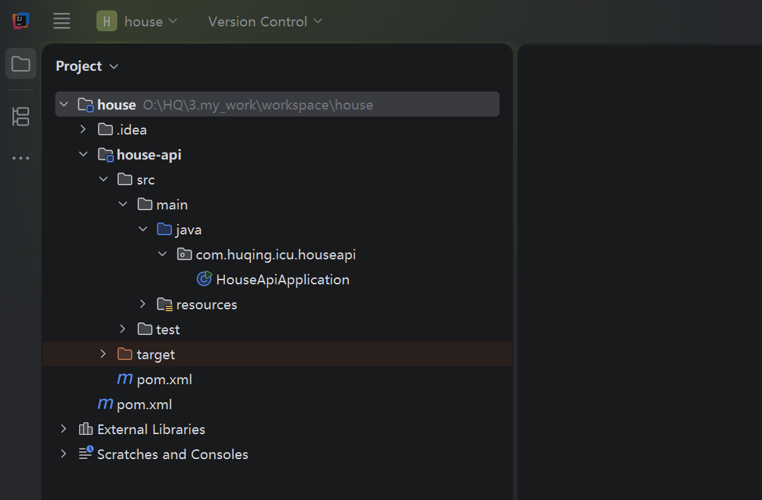The height and width of the screenshot is (500, 762).
Task: Click the Scratches and Consoles icon
Action: [x=86, y=454]
